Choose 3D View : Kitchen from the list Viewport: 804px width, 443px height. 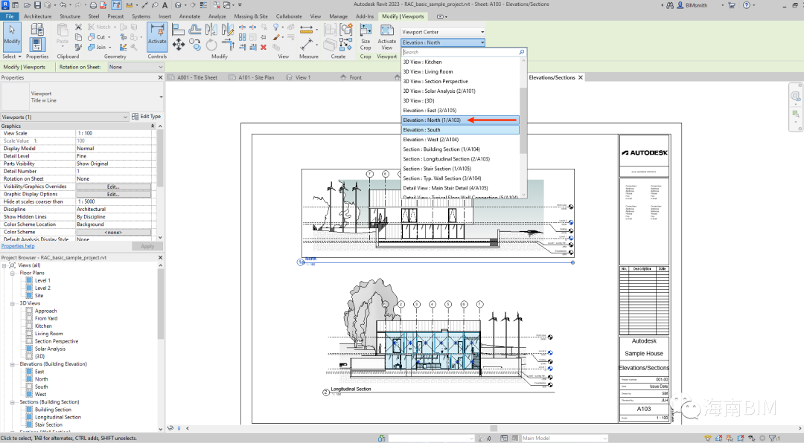click(x=460, y=62)
